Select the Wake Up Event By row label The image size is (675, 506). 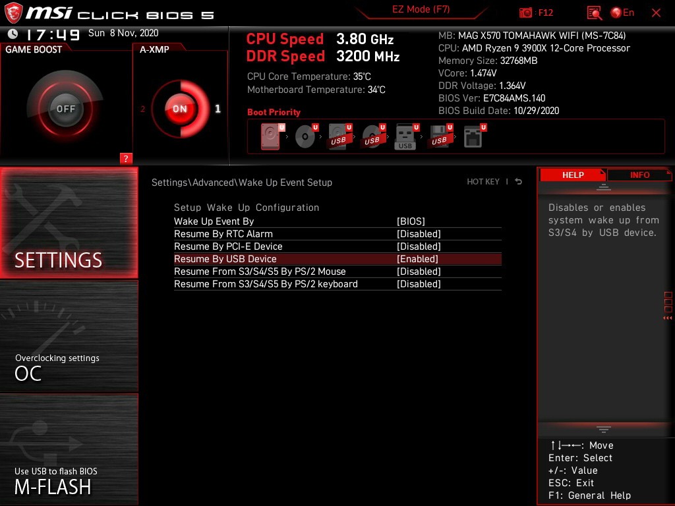(x=214, y=221)
